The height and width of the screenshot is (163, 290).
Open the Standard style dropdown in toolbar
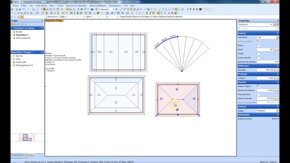[x=113, y=9]
